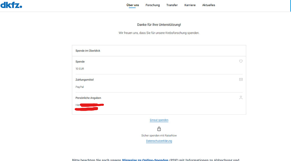Navigate to Aktuelles

[x=209, y=5]
